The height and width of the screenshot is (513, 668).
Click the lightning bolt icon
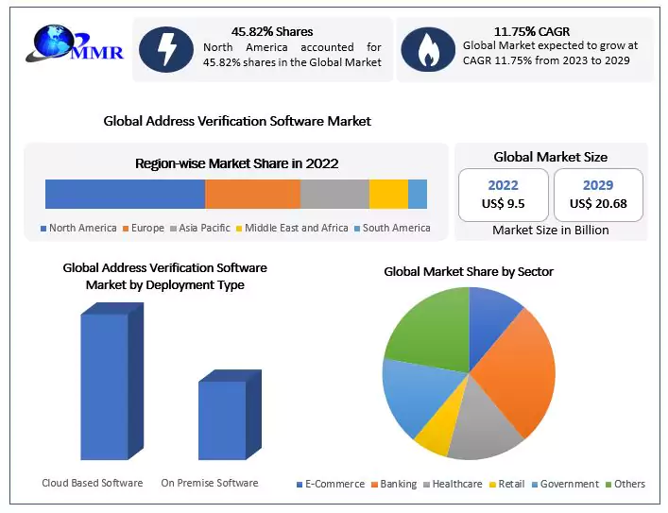click(x=166, y=49)
